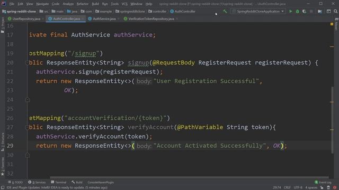Click the 4 spaces indent setting in status bar
Viewport: 339px width, 190px height.
[x=311, y=188]
